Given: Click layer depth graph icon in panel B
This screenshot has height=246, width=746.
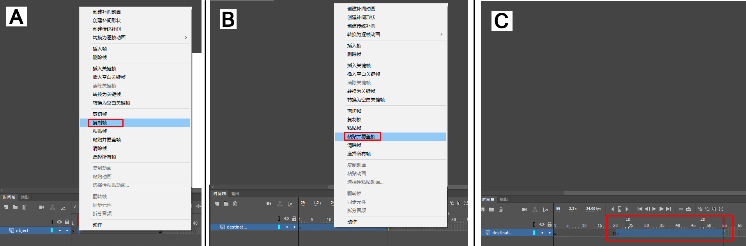Looking at the screenshot, I should [290, 204].
